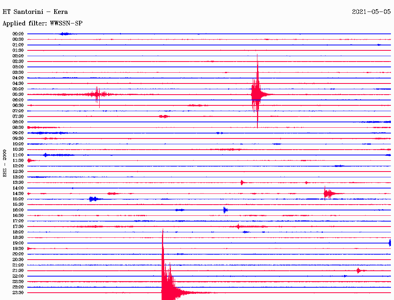Click the 'Applied filter: WWSSN-SP' text
This screenshot has height=300, width=394.
(x=42, y=23)
